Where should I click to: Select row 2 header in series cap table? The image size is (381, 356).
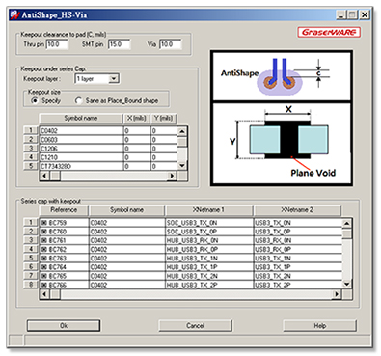[x=31, y=232]
